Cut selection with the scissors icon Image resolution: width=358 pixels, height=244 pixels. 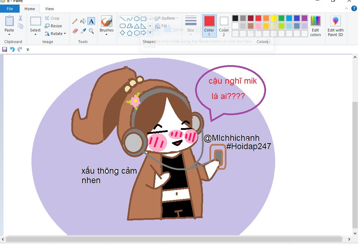(x=20, y=18)
